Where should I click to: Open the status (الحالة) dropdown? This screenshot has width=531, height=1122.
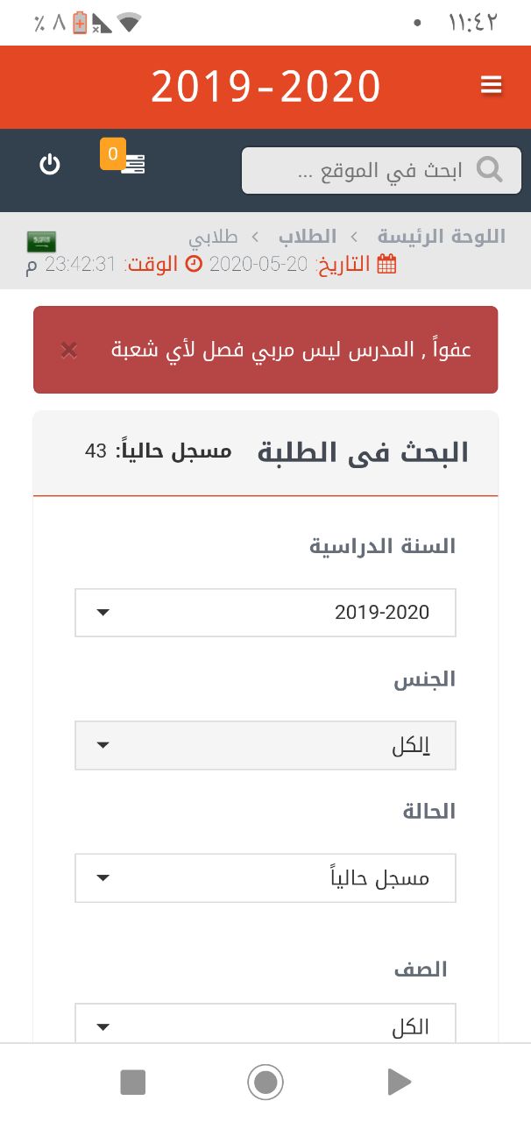tap(265, 877)
